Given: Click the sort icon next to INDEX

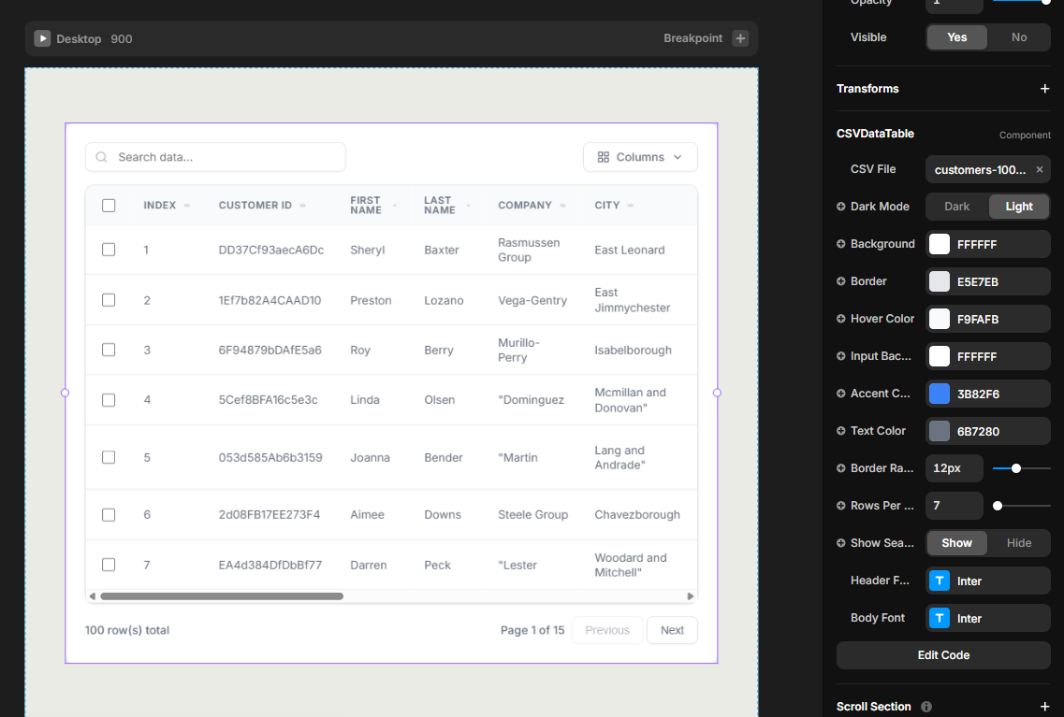Looking at the screenshot, I should pos(187,206).
